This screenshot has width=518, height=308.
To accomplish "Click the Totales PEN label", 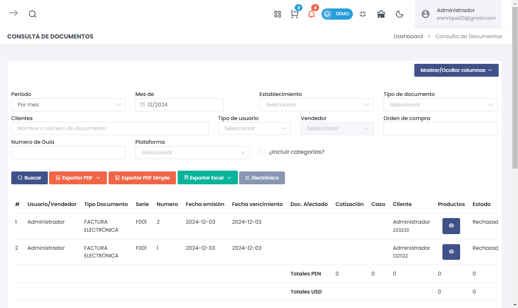I will pyautogui.click(x=306, y=274).
